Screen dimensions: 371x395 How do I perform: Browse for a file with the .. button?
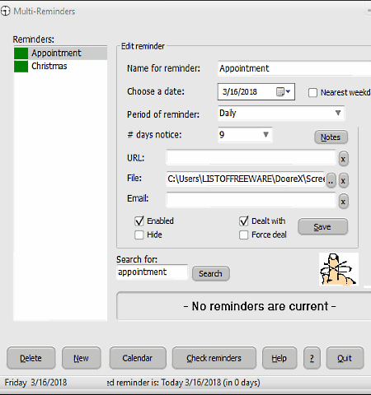[331, 180]
